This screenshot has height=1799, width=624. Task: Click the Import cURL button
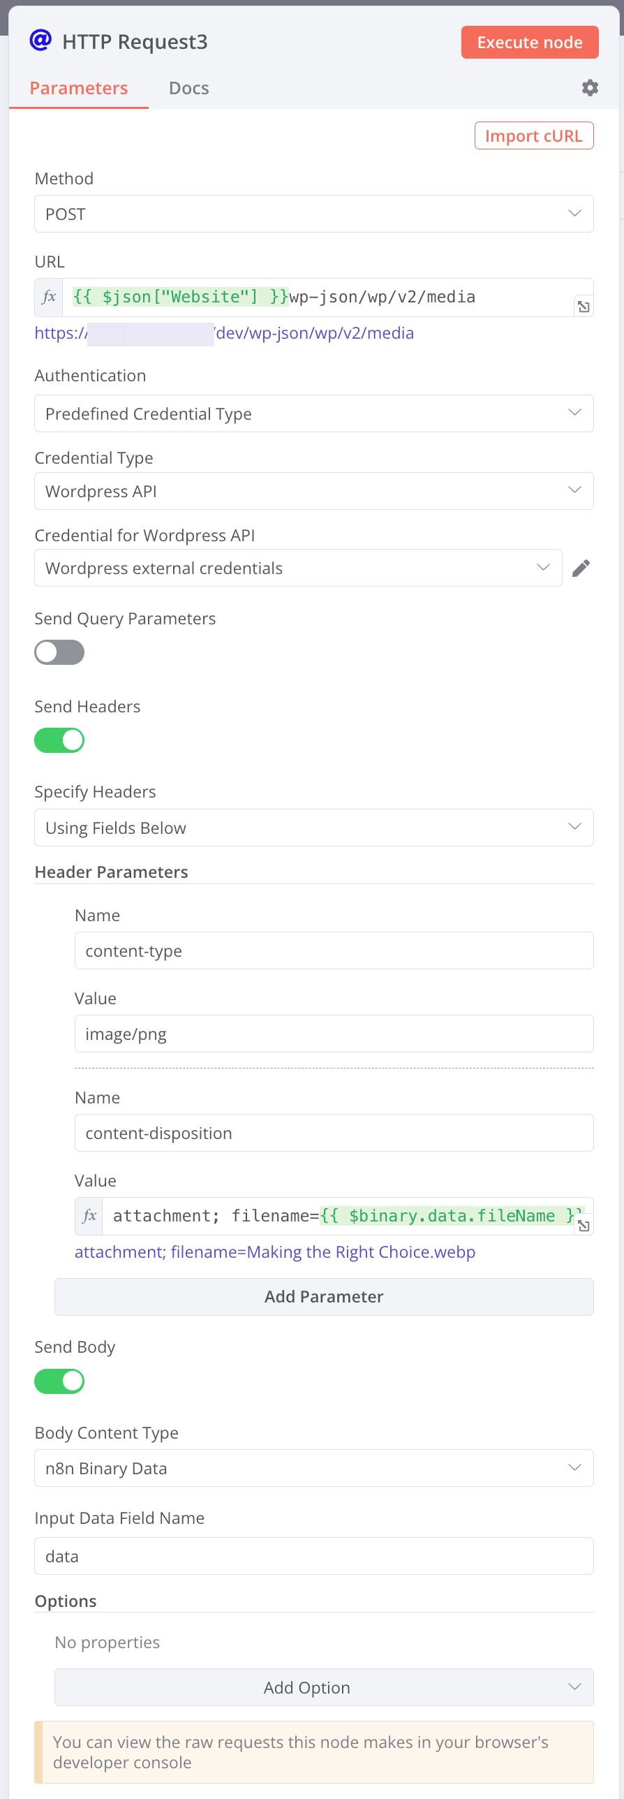533,135
